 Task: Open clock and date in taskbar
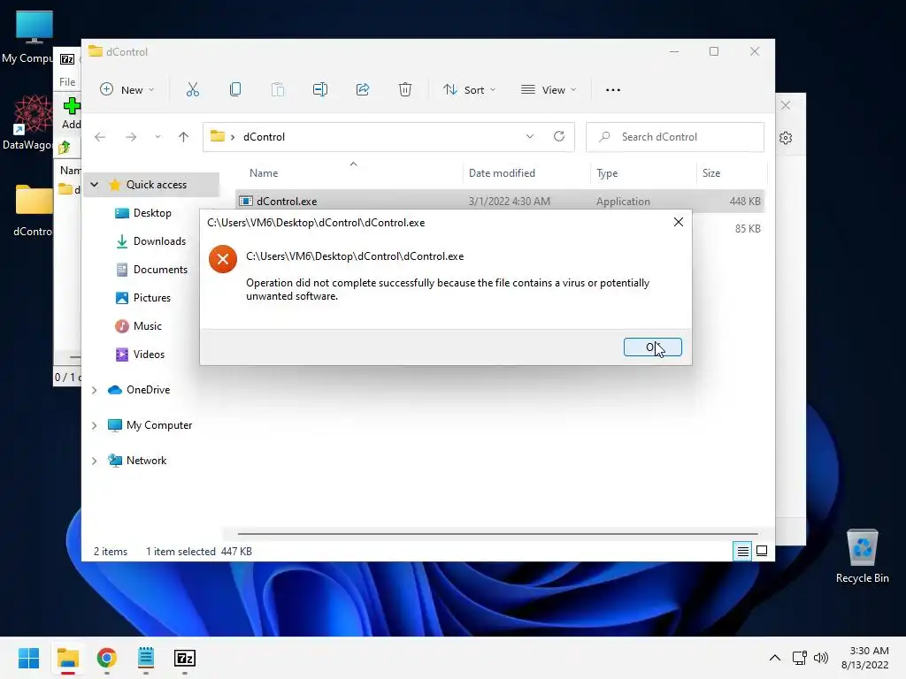[x=865, y=658]
